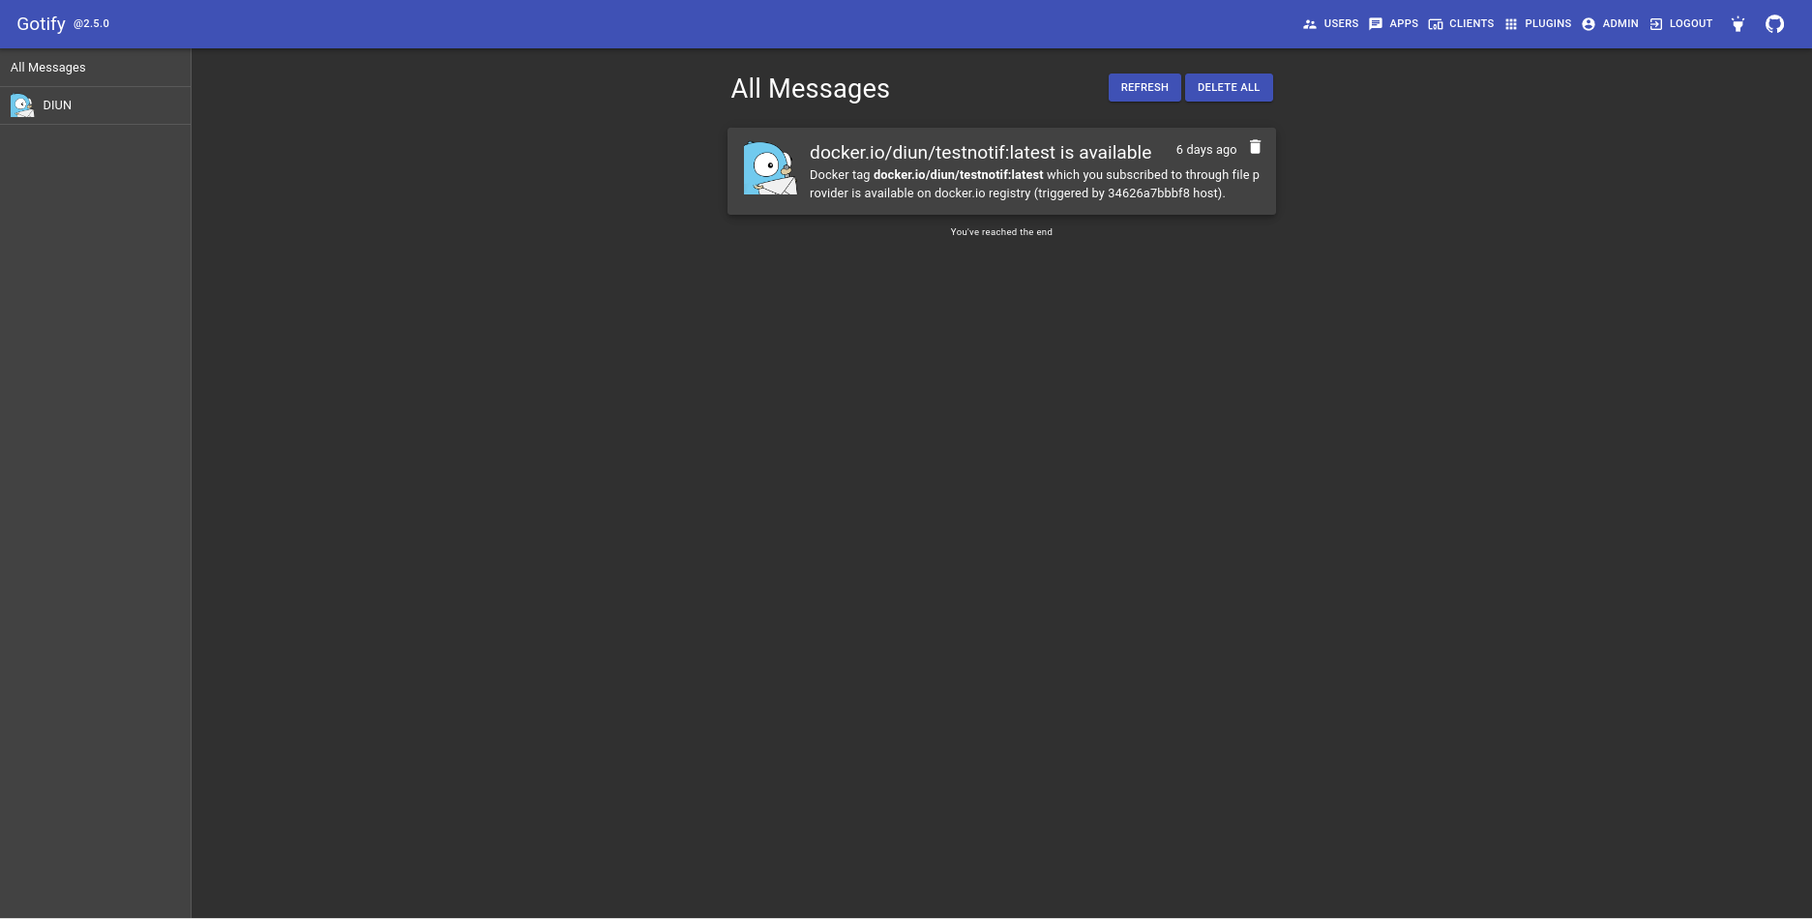Click the DIUN gopher icon in sidebar

[x=22, y=105]
